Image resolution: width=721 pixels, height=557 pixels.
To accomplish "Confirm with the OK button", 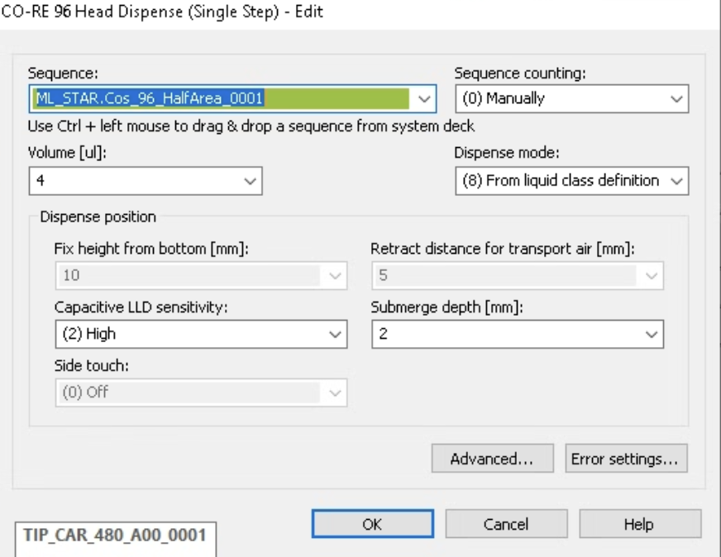I will tap(372, 524).
